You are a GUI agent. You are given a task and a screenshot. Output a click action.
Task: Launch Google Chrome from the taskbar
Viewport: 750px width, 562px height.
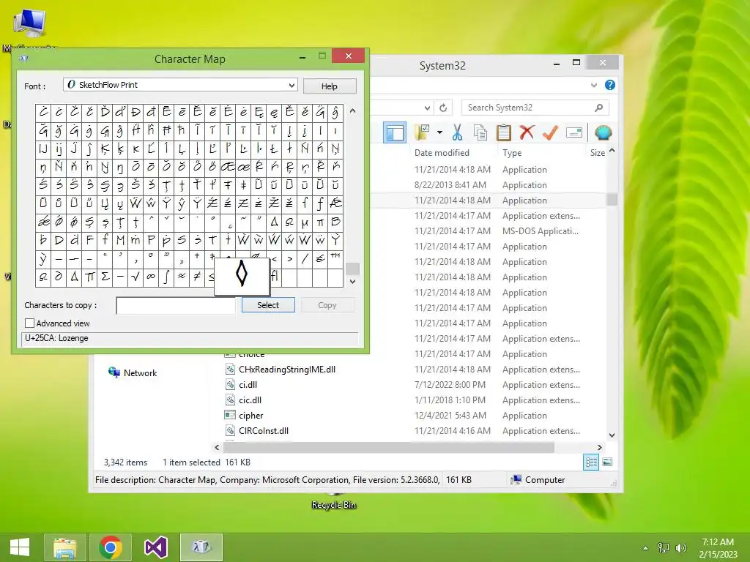111,547
